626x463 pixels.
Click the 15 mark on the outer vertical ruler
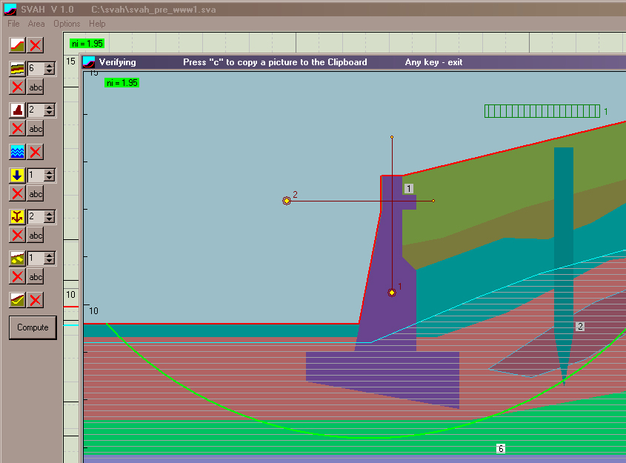coord(70,61)
